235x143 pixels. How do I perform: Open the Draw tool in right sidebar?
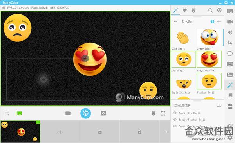(230, 43)
